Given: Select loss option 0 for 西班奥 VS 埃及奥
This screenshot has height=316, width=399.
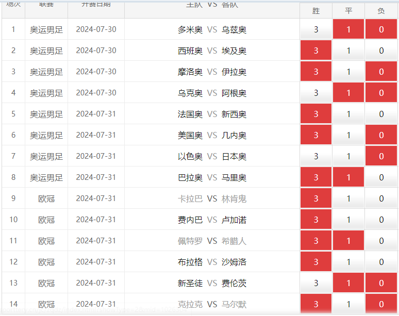Looking at the screenshot, I should (381, 51).
